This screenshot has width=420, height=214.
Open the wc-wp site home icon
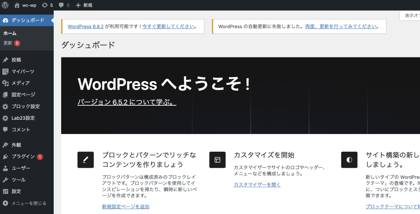coord(17,5)
